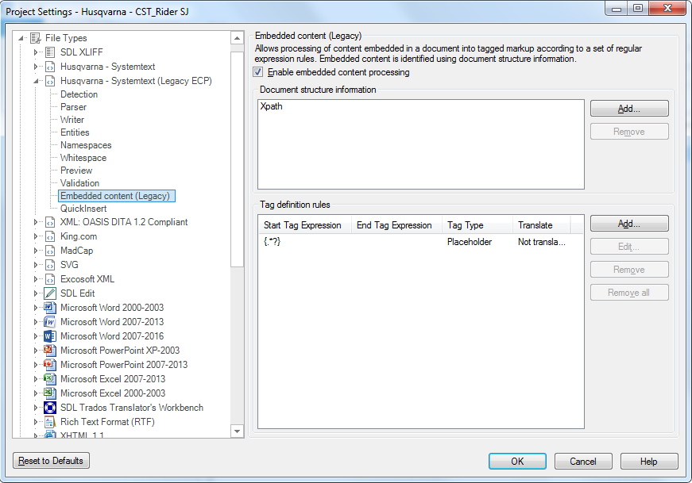Expand the XML: OASIS DITA 1.2 Compliant node

pyautogui.click(x=36, y=222)
